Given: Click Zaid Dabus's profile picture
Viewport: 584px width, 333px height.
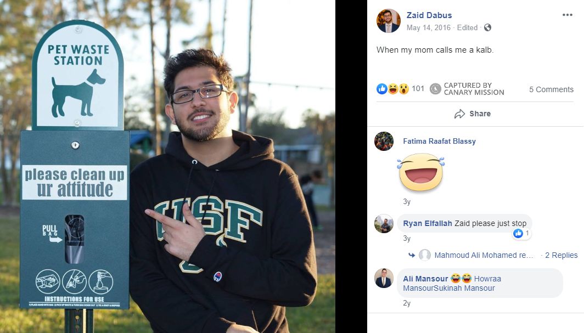Looking at the screenshot, I should (389, 21).
